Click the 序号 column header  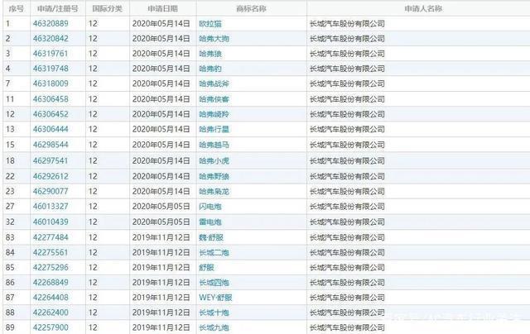click(x=14, y=7)
